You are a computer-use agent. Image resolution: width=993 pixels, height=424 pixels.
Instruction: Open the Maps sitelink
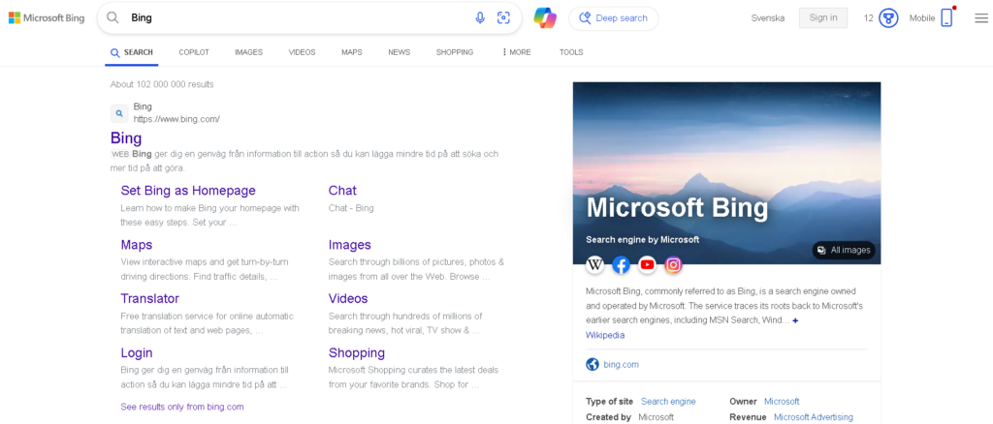tap(137, 245)
